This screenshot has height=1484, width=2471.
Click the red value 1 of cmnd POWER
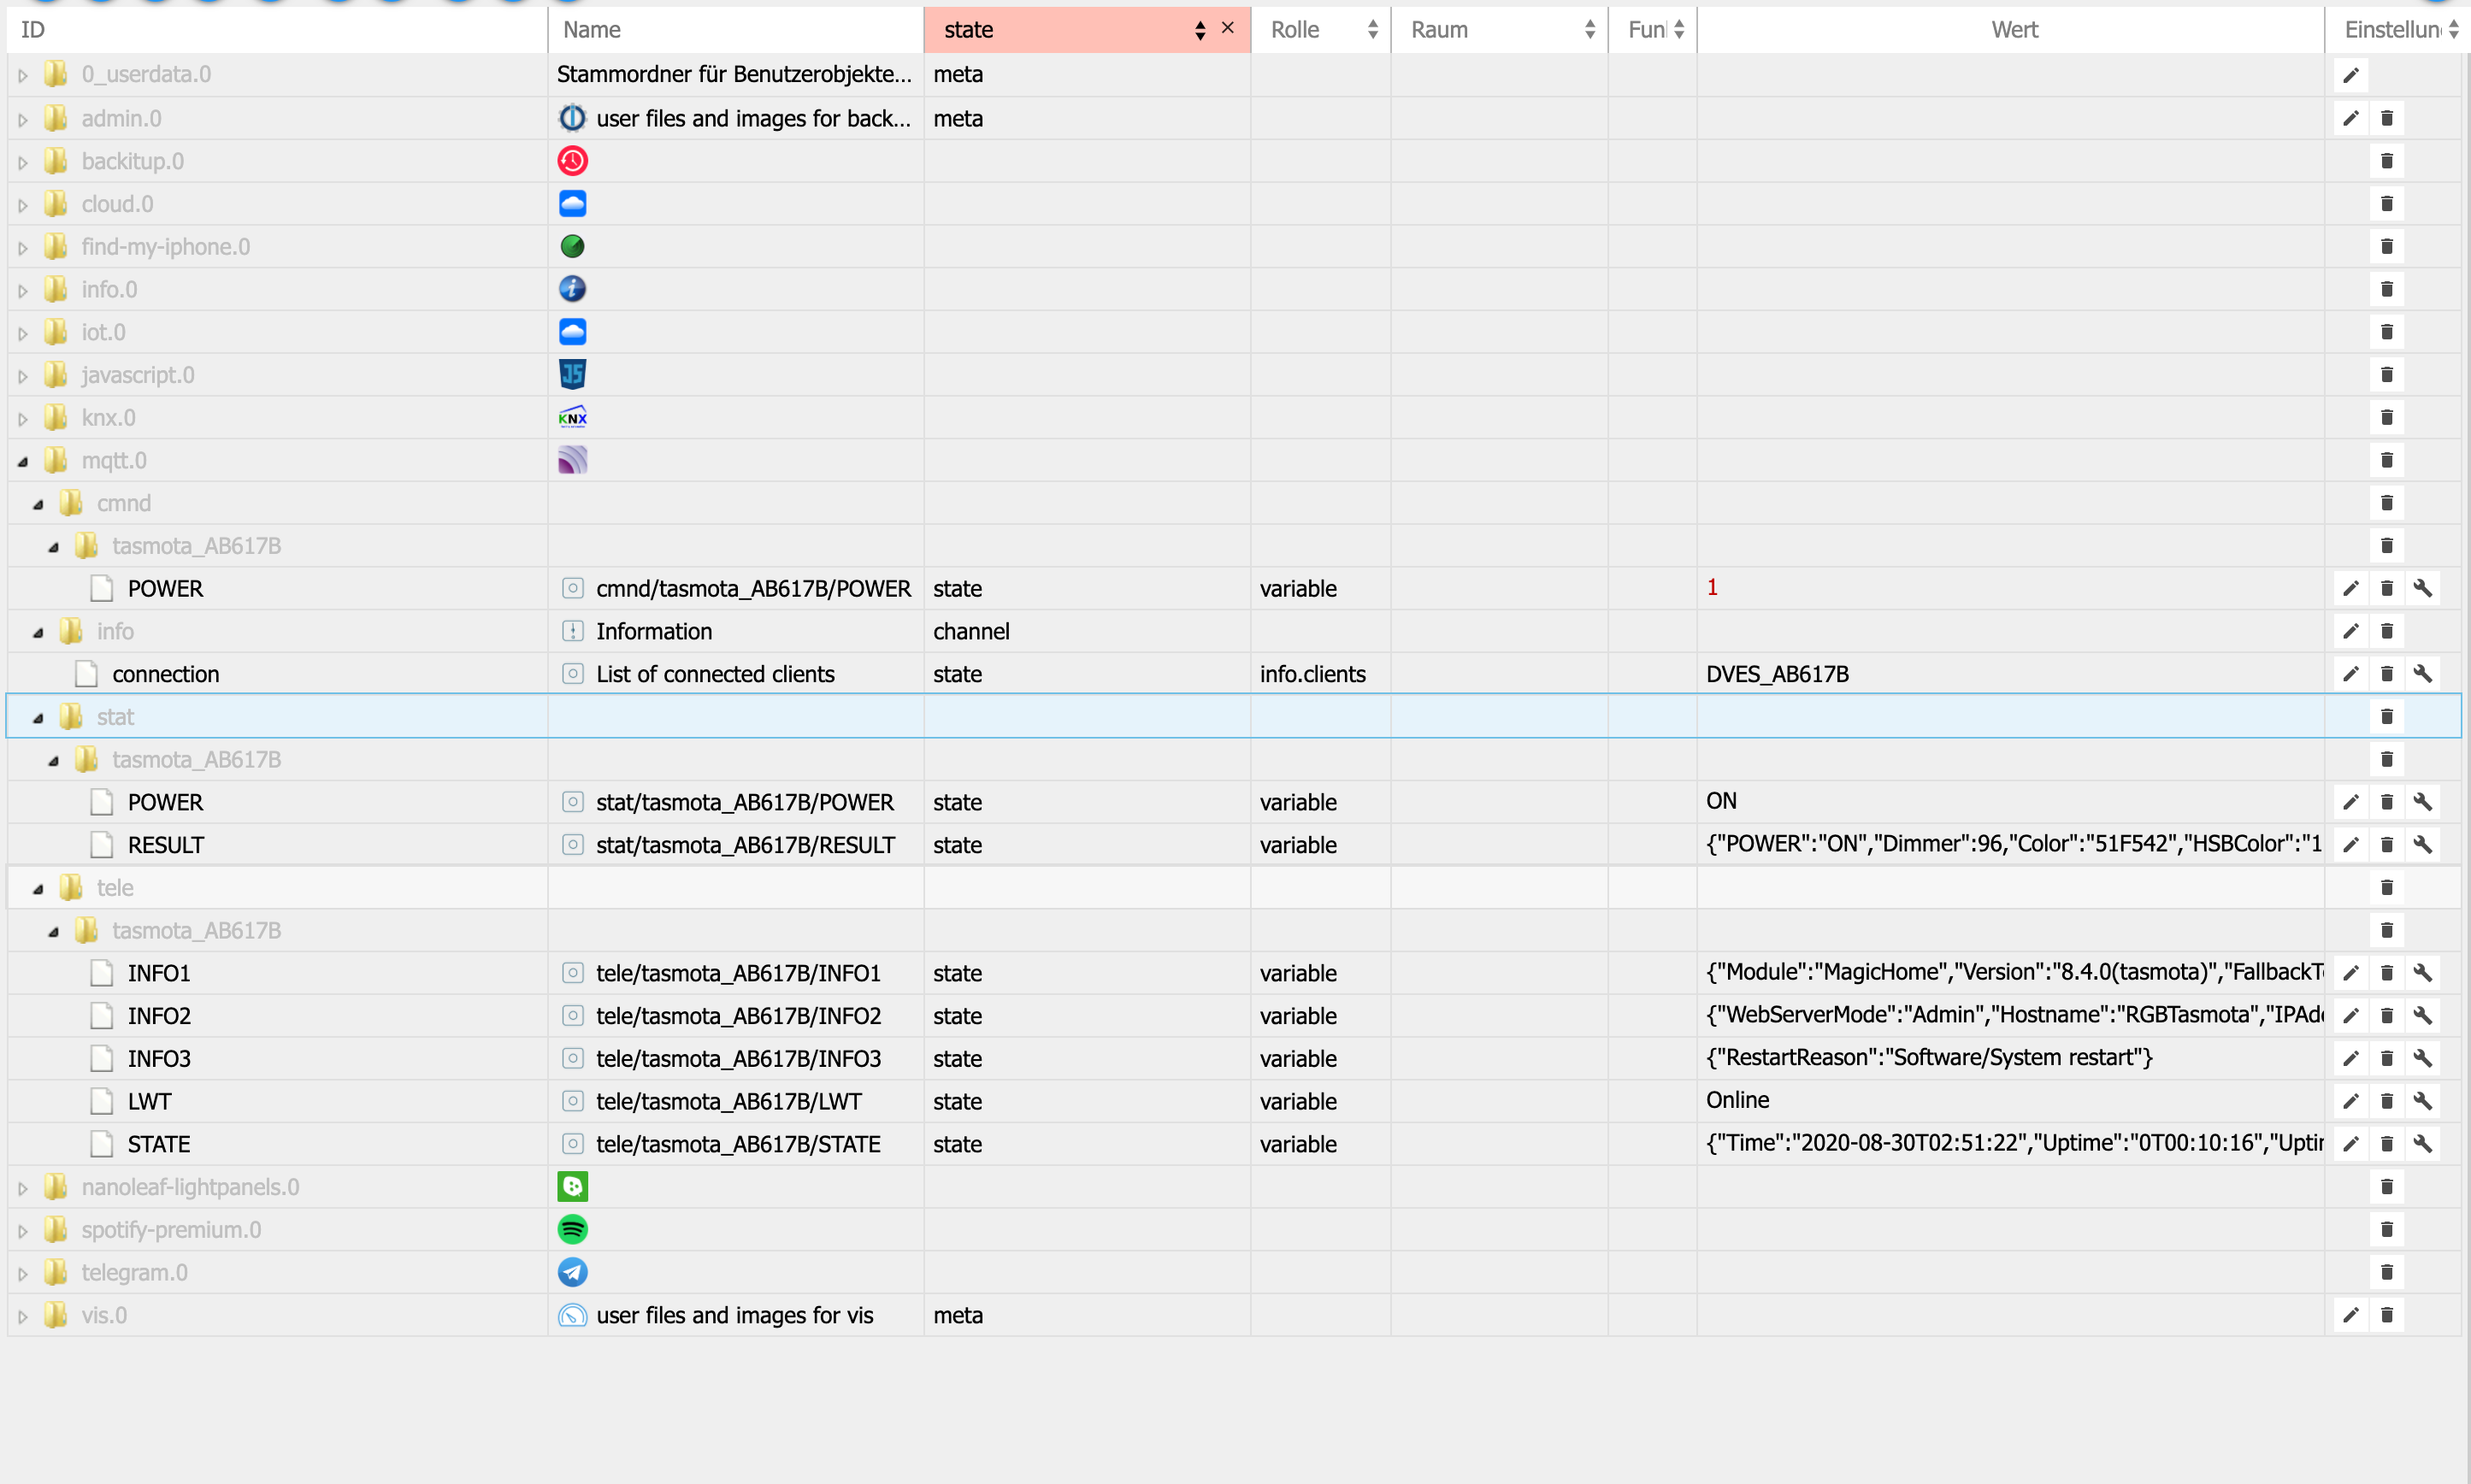pos(1711,588)
